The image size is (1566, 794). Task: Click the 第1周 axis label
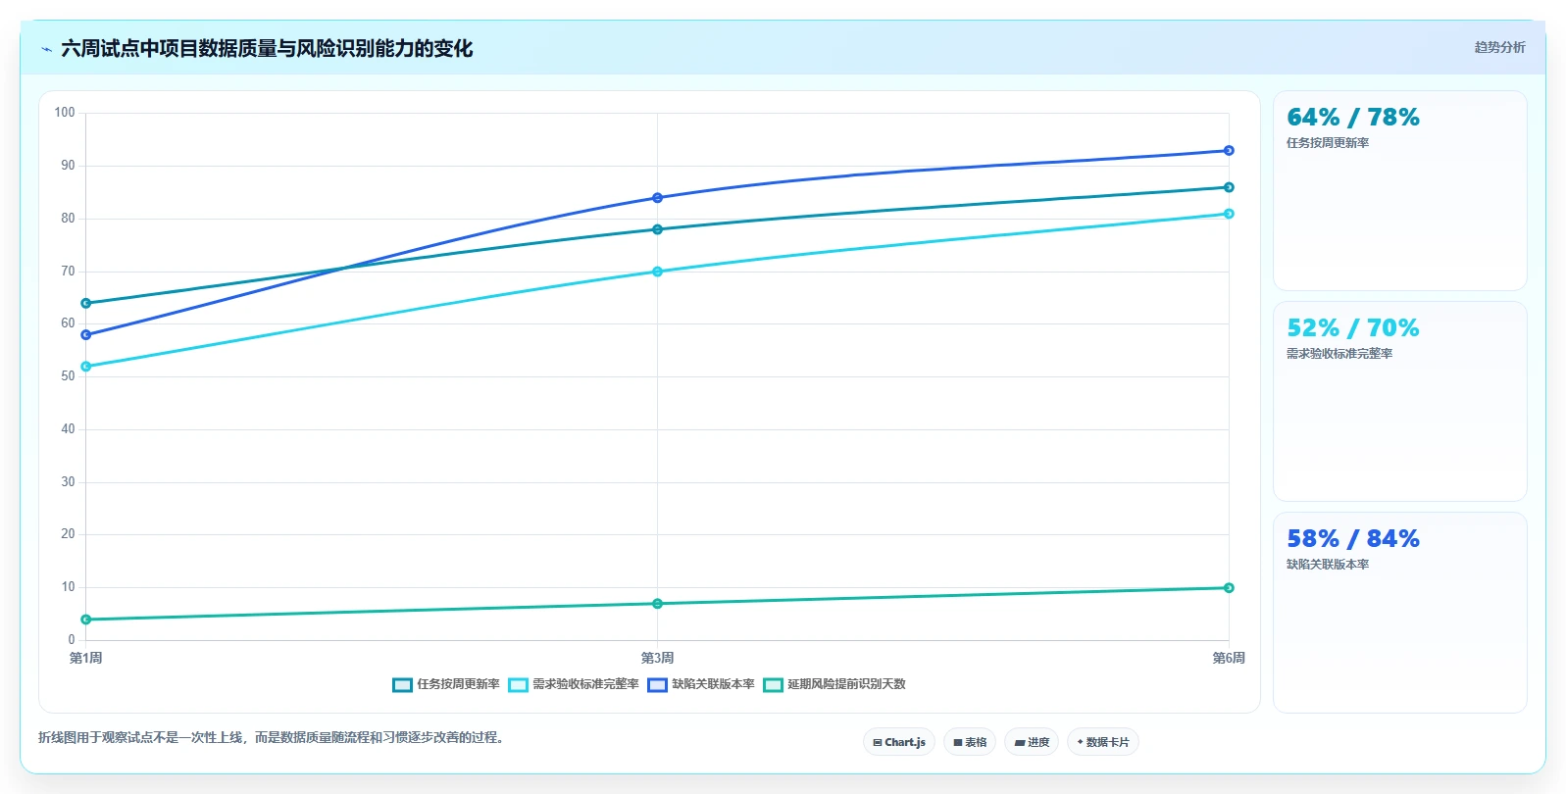(86, 658)
